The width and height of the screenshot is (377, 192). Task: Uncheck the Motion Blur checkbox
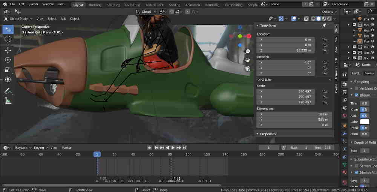[x=356, y=173]
